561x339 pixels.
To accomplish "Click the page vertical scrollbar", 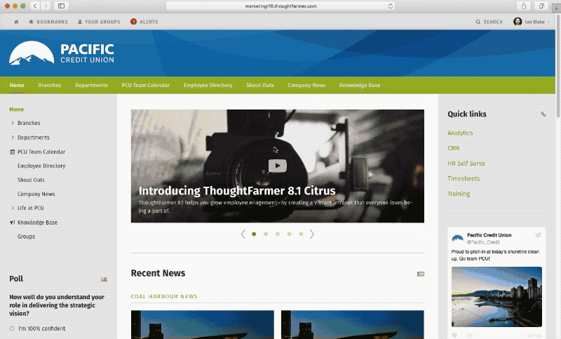I will [558, 67].
